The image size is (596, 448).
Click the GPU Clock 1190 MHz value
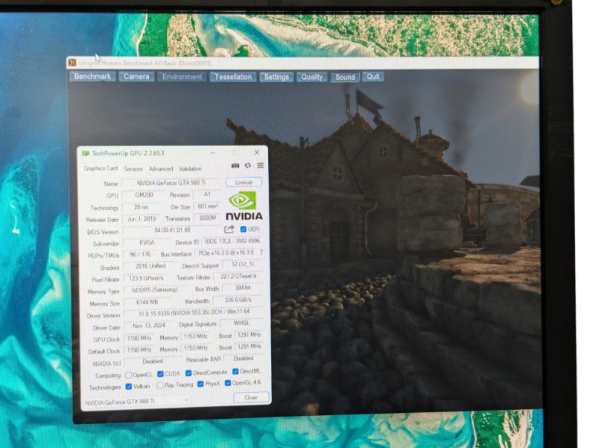(x=139, y=338)
